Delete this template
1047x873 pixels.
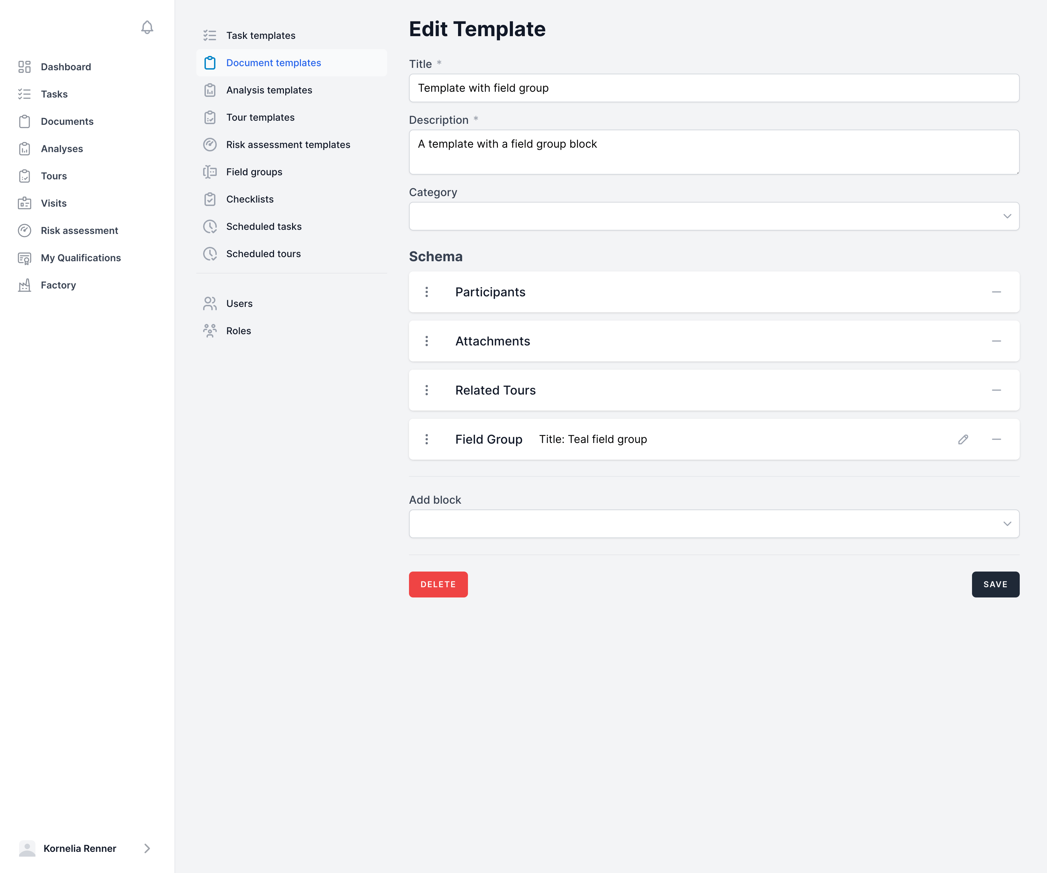coord(438,584)
